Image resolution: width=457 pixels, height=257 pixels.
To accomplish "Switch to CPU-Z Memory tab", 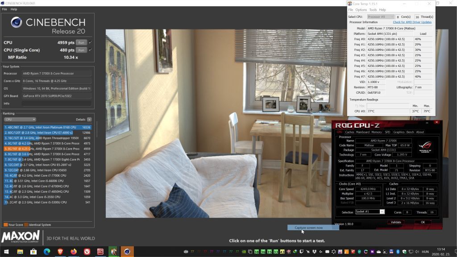I will 377,132.
